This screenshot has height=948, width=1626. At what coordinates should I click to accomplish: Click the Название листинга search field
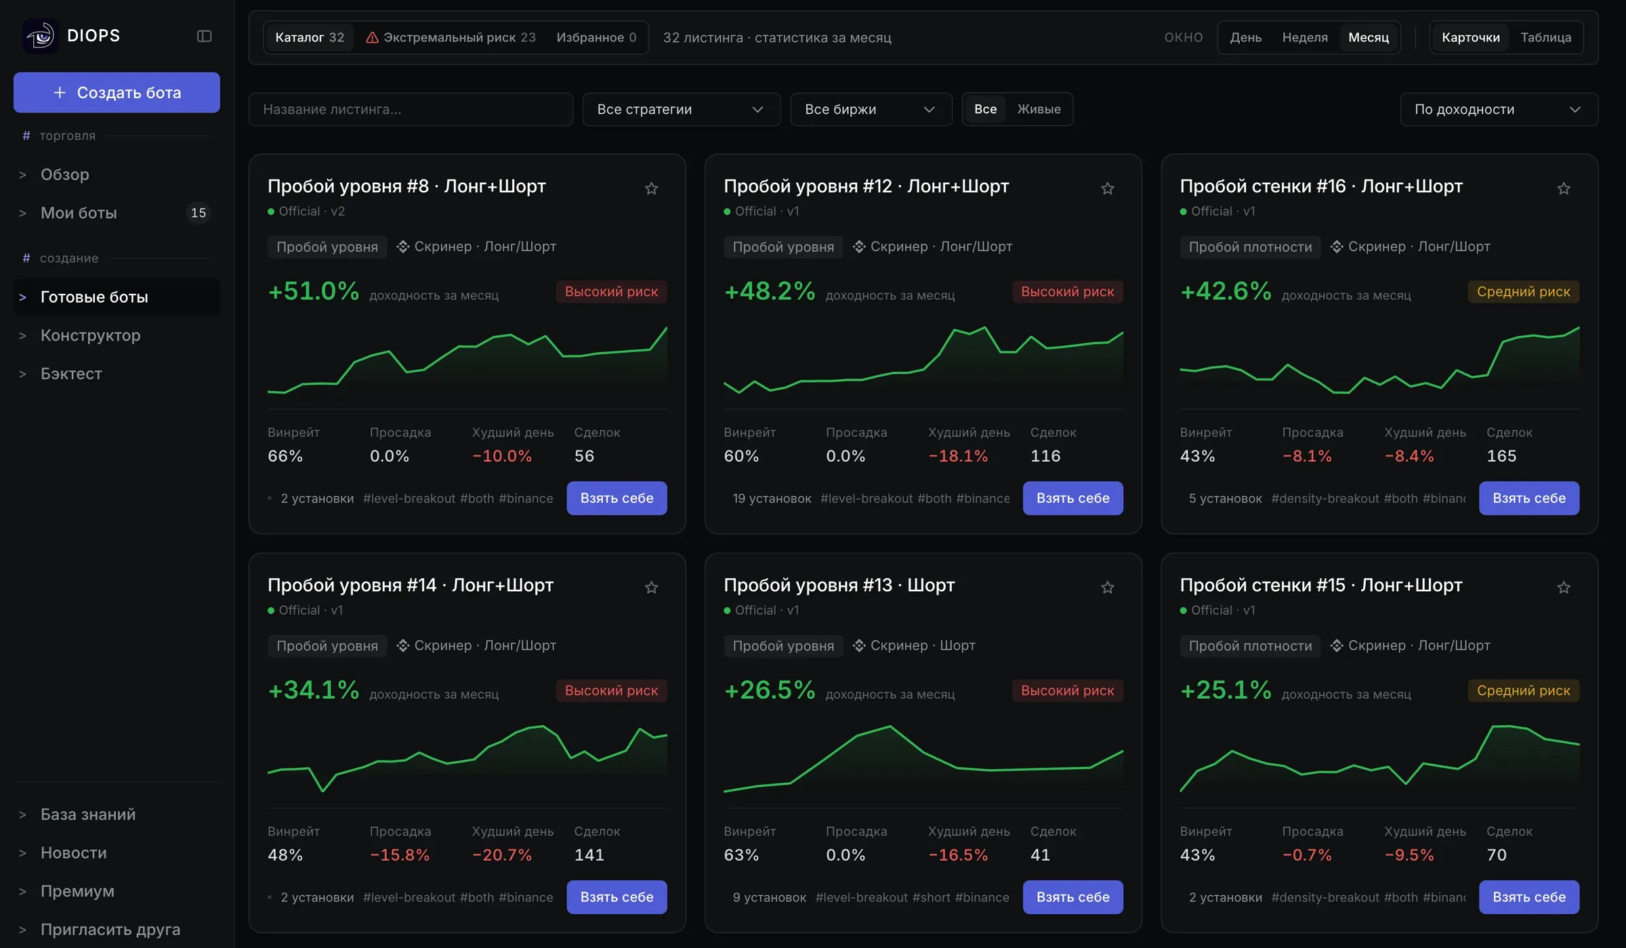pyautogui.click(x=411, y=109)
